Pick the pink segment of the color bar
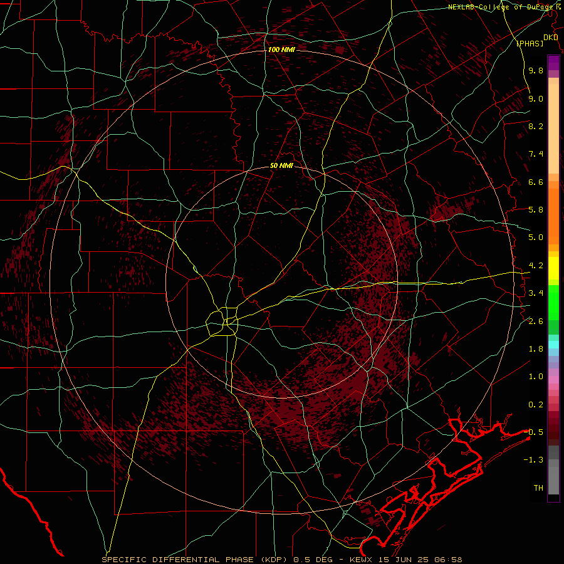This screenshot has width=564, height=564. 553,380
